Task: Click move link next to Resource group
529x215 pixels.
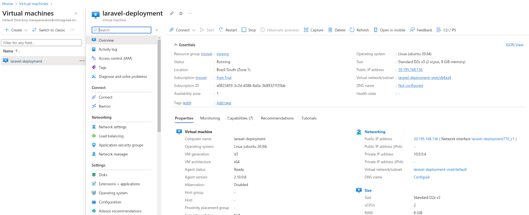Action: coord(207,54)
